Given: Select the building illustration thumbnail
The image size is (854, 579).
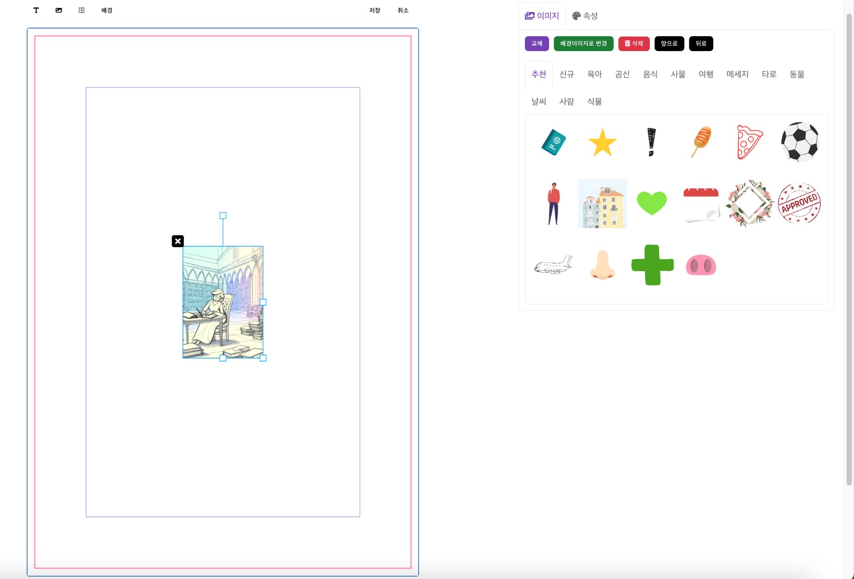Looking at the screenshot, I should tap(602, 203).
